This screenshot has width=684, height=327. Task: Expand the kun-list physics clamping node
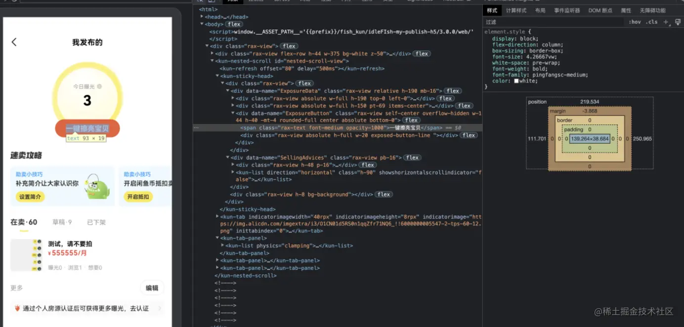pos(222,245)
